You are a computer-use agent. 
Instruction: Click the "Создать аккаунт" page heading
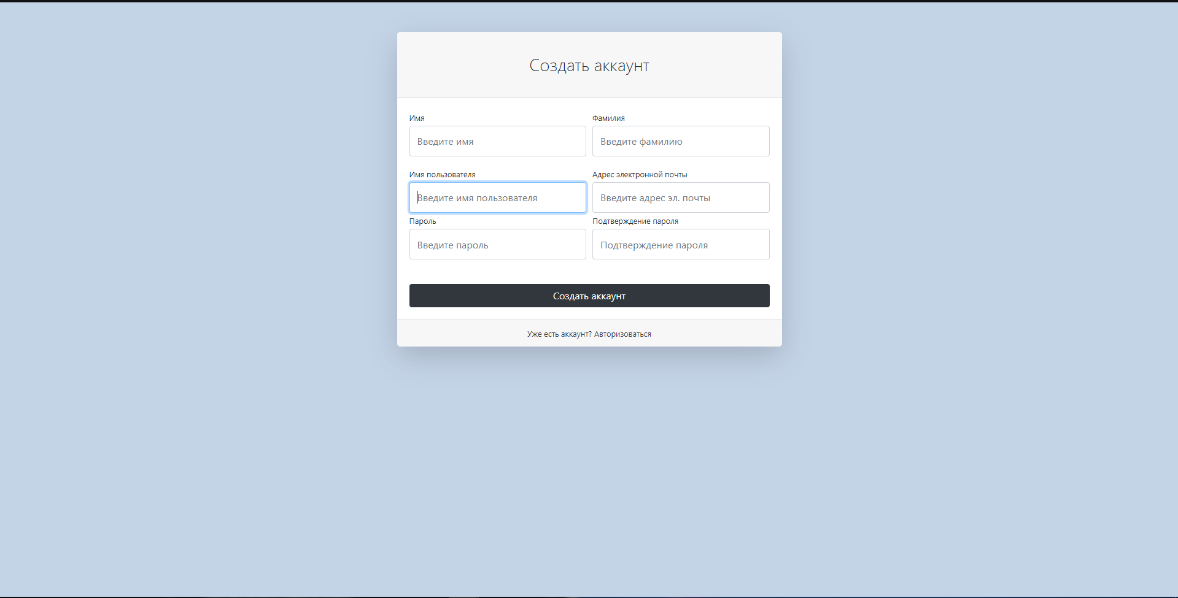click(x=589, y=65)
